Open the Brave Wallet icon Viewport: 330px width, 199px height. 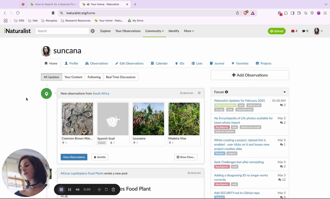click(299, 13)
